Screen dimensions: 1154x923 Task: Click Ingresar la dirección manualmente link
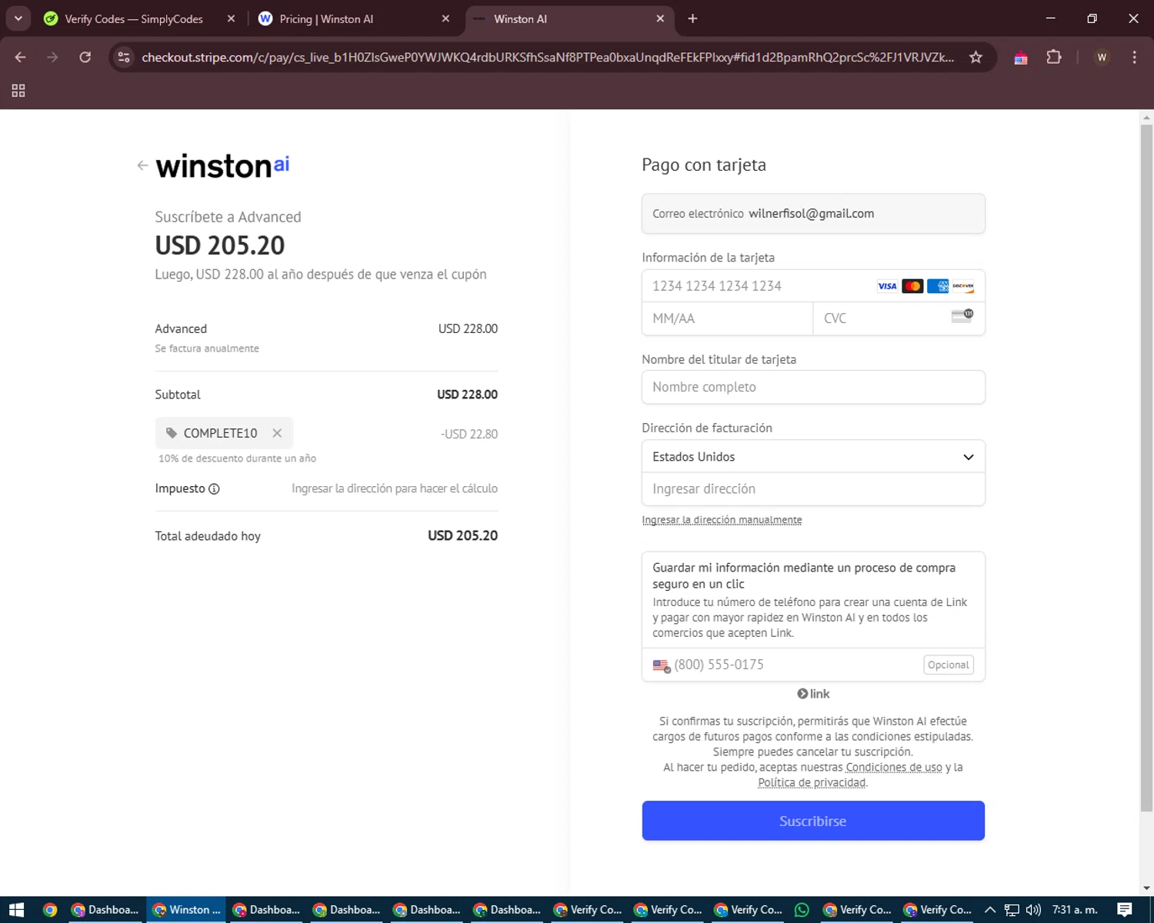tap(722, 520)
